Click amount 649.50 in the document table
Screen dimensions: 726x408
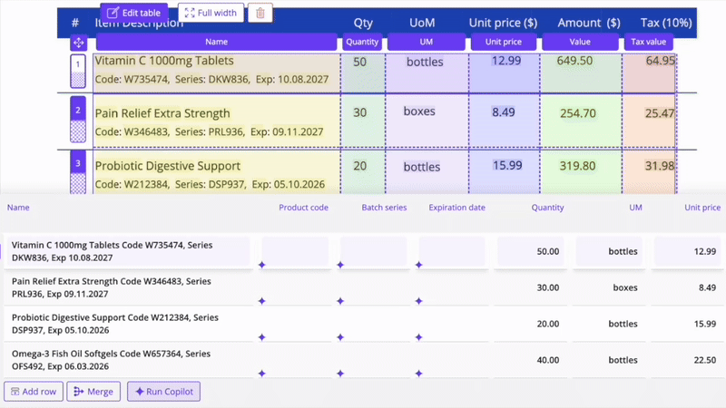(574, 61)
